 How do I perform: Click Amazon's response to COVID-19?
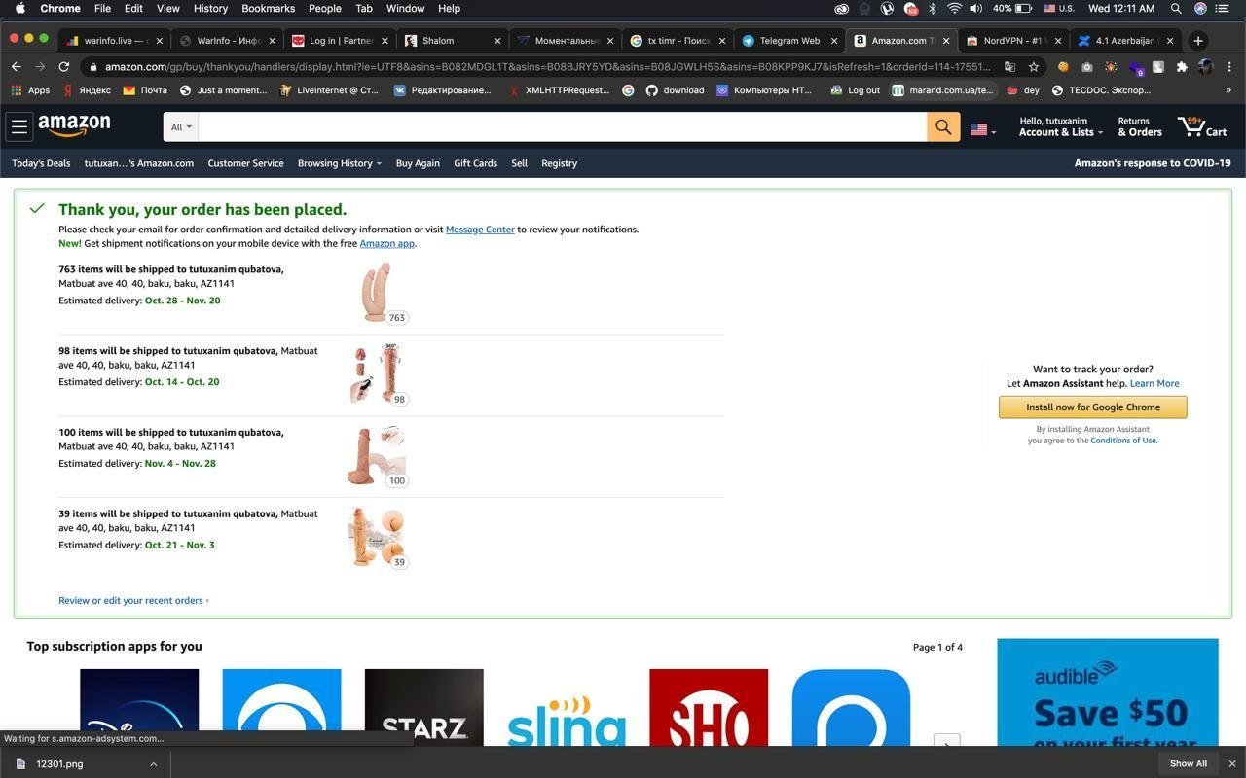(x=1153, y=163)
